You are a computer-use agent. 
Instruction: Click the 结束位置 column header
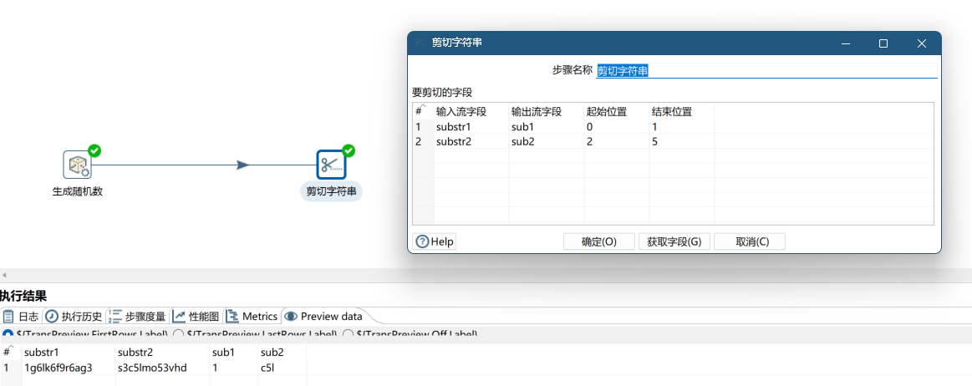point(682,111)
